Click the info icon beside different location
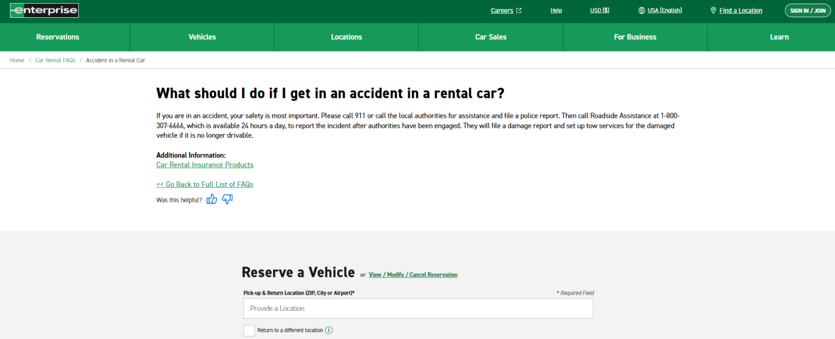Image resolution: width=835 pixels, height=339 pixels. click(x=329, y=330)
